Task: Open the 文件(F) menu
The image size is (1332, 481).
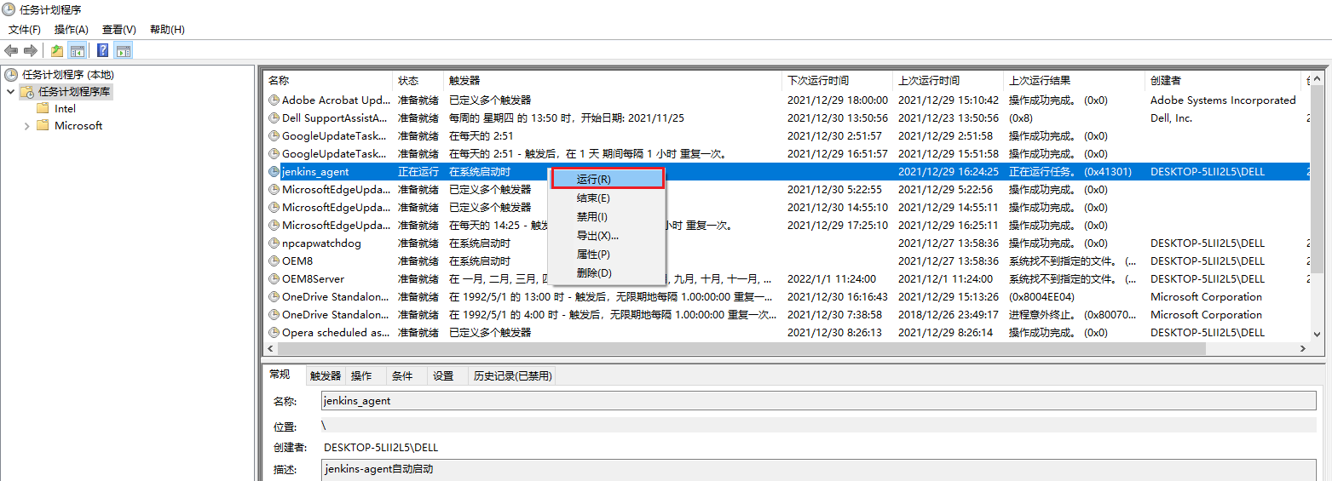Action: click(x=25, y=30)
